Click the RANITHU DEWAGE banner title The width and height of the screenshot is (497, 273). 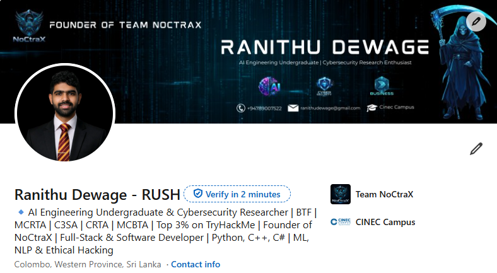coord(325,47)
